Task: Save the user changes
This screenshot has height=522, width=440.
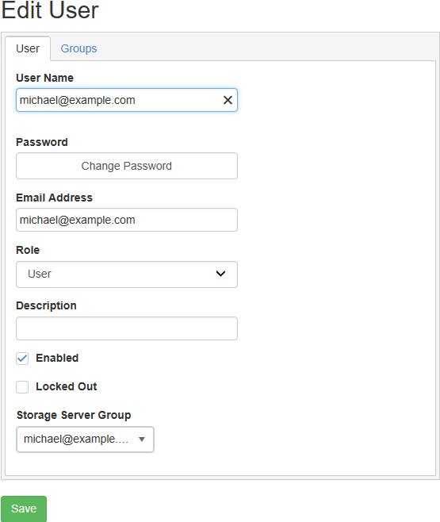Action: pos(24,509)
